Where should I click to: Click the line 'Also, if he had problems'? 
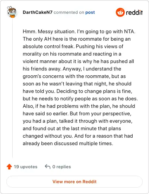tap(79, 106)
